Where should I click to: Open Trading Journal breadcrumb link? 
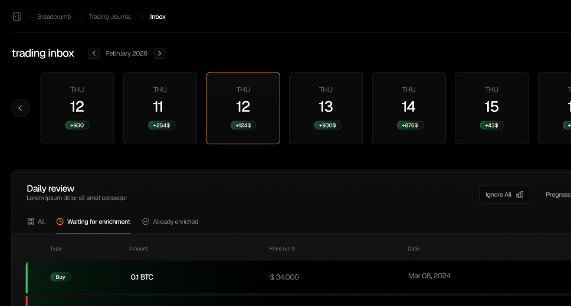110,16
